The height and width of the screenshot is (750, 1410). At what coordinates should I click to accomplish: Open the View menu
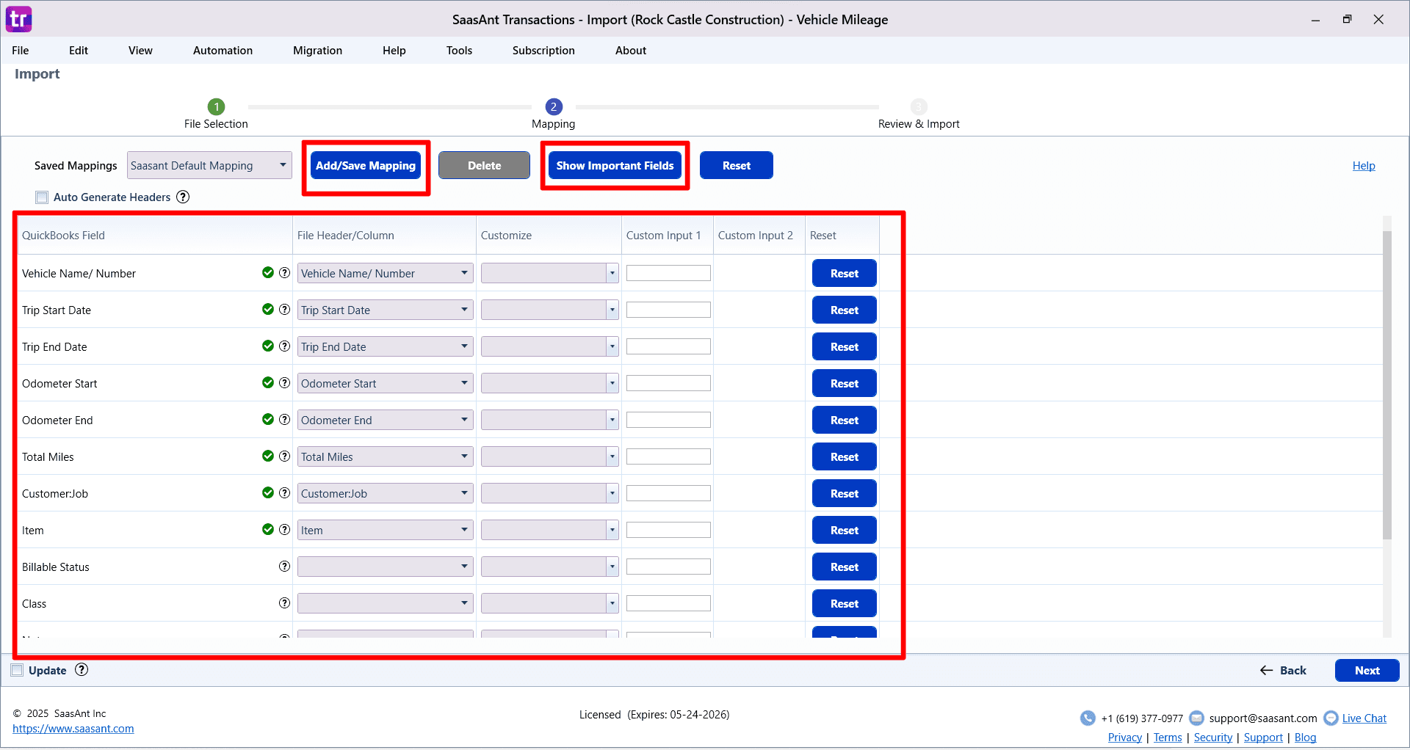point(140,51)
